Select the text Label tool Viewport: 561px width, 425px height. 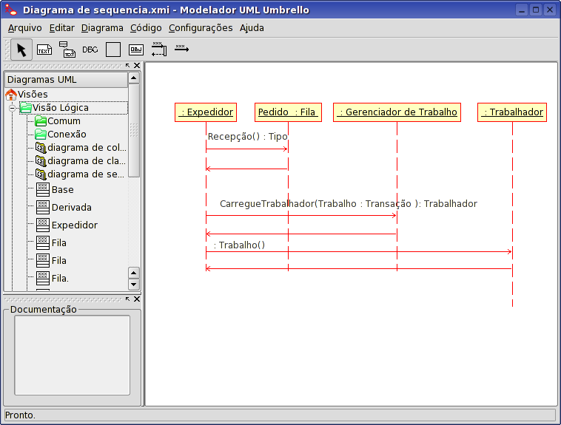click(x=44, y=50)
